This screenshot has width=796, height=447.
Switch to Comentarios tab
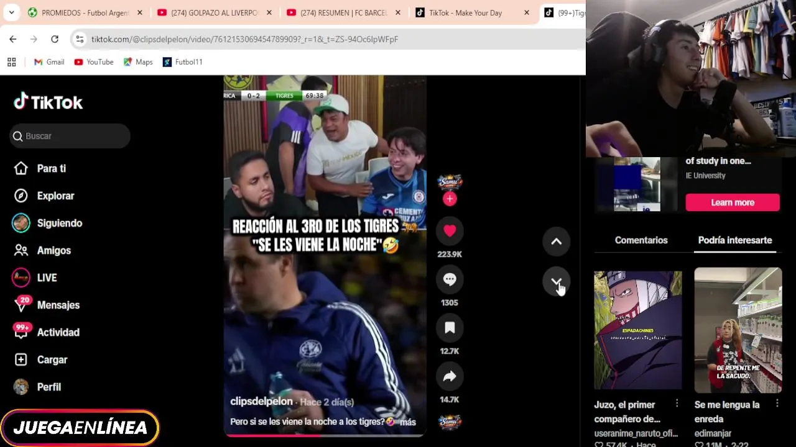641,240
